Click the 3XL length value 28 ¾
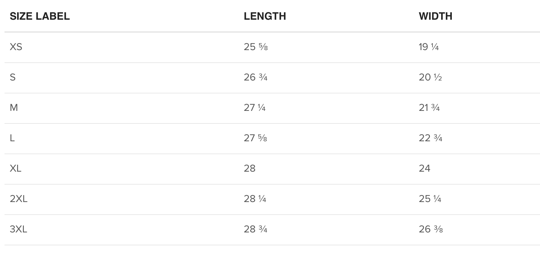This screenshot has height=256, width=540. tap(255, 229)
